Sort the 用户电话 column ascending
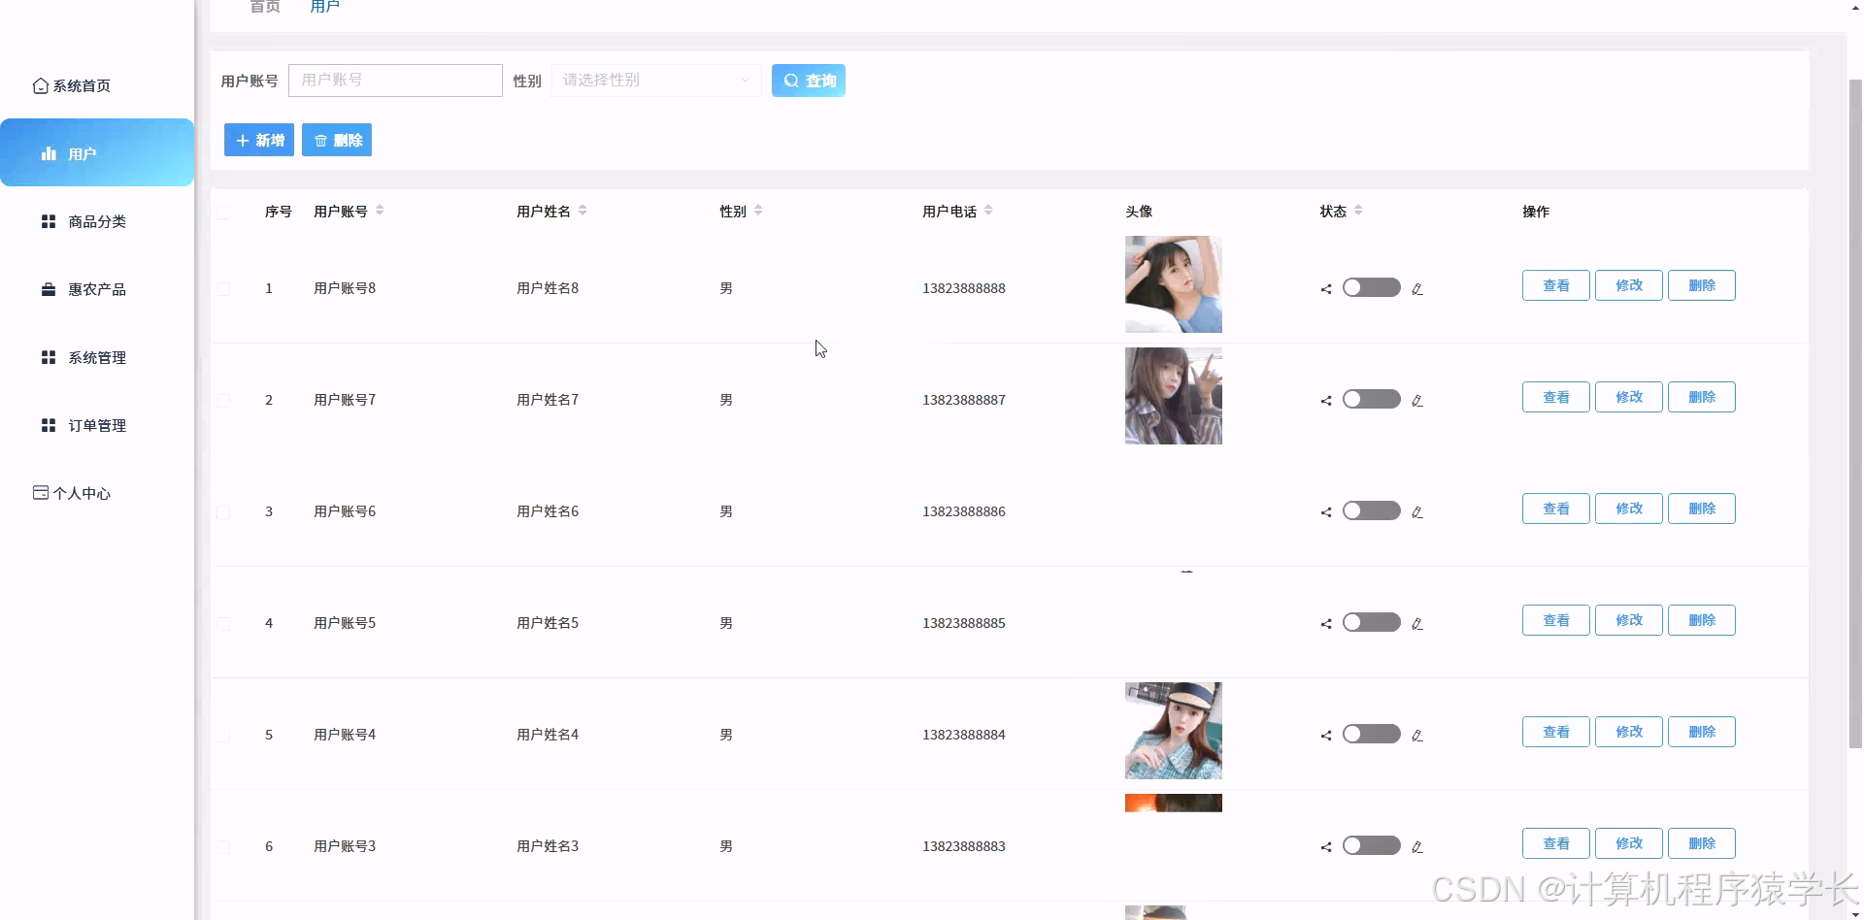Image resolution: width=1864 pixels, height=920 pixels. pos(989,206)
